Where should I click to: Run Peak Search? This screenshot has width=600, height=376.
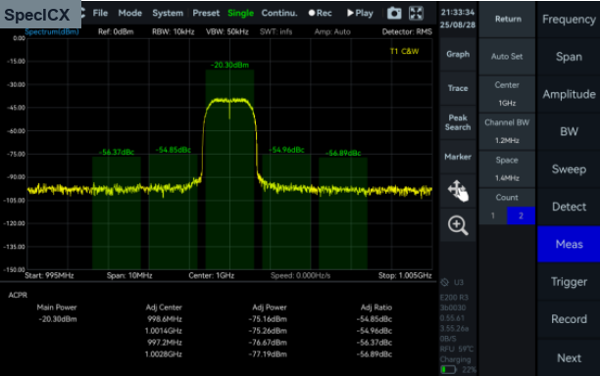point(458,122)
